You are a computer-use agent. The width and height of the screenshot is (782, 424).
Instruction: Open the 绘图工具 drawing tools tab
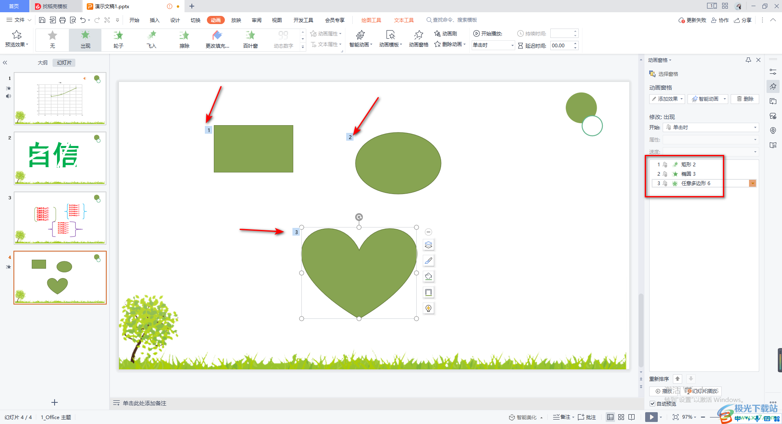[371, 20]
